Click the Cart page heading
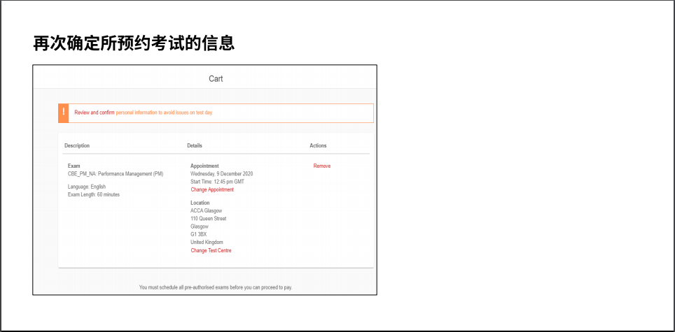Image resolution: width=675 pixels, height=332 pixels. click(x=216, y=79)
